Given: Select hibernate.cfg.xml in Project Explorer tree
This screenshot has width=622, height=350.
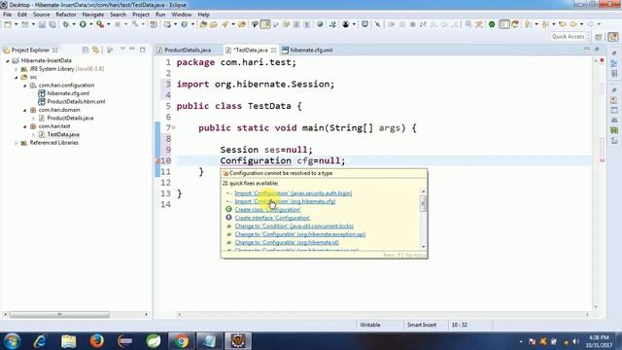Looking at the screenshot, I should coord(68,93).
